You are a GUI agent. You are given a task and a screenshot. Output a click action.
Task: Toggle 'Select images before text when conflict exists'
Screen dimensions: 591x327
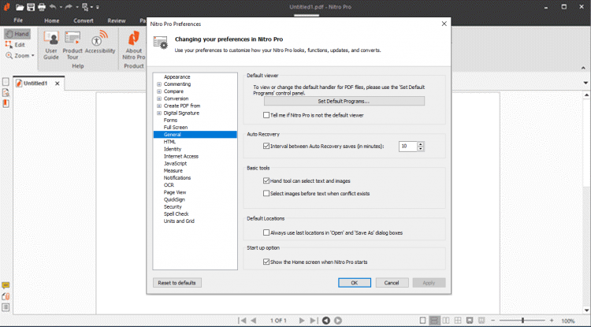[266, 193]
